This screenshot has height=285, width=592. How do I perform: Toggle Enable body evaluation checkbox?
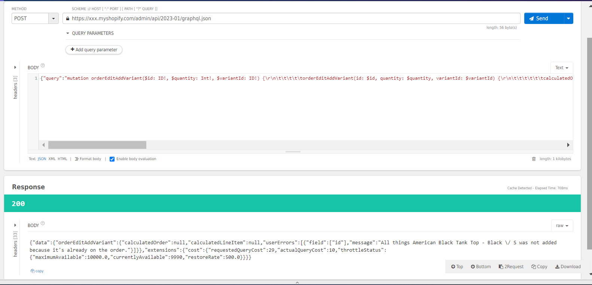pyautogui.click(x=112, y=159)
